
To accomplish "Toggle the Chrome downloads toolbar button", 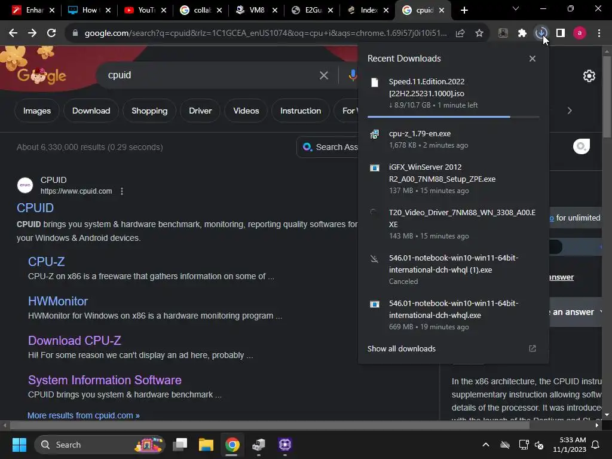I will [x=541, y=33].
